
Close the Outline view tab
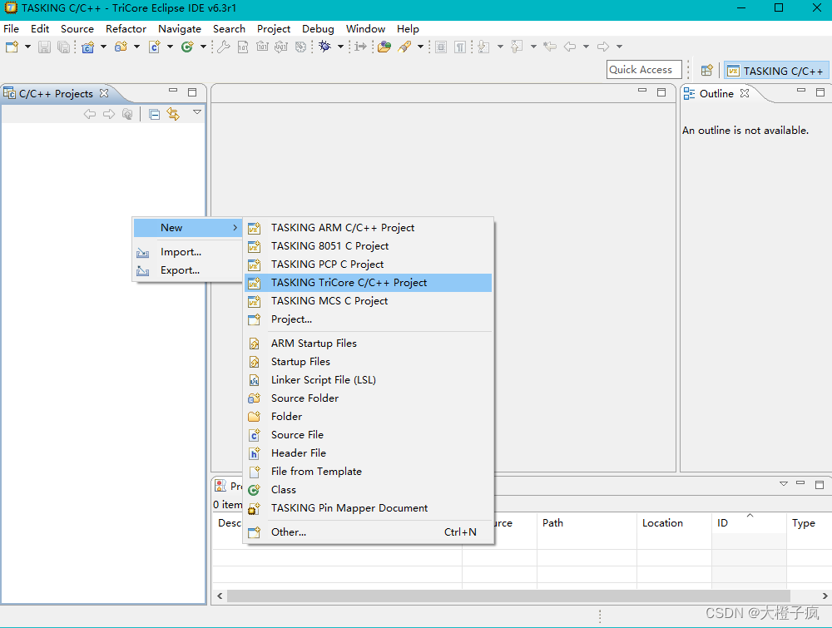point(745,93)
